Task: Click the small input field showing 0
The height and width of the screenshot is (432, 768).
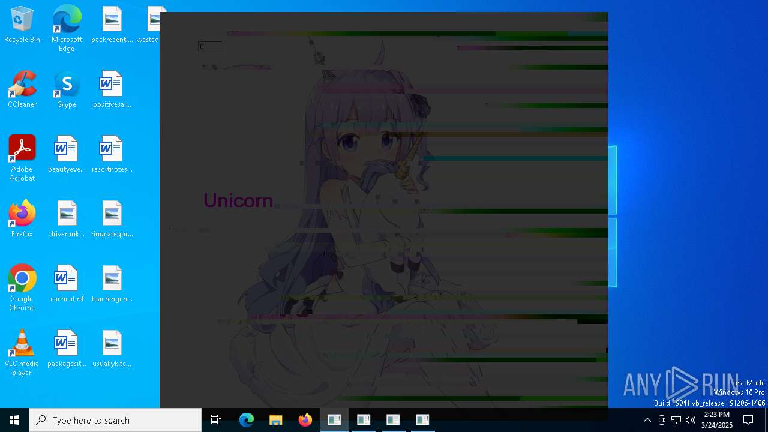Action: (x=210, y=47)
